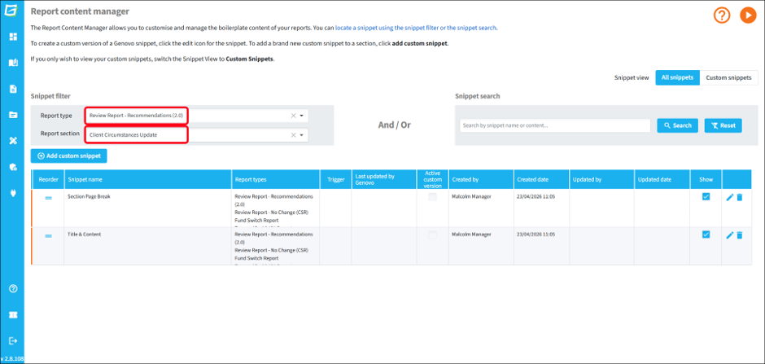Viewport: 765px width, 364px height.
Task: Click the Report content manager heading
Action: click(80, 11)
